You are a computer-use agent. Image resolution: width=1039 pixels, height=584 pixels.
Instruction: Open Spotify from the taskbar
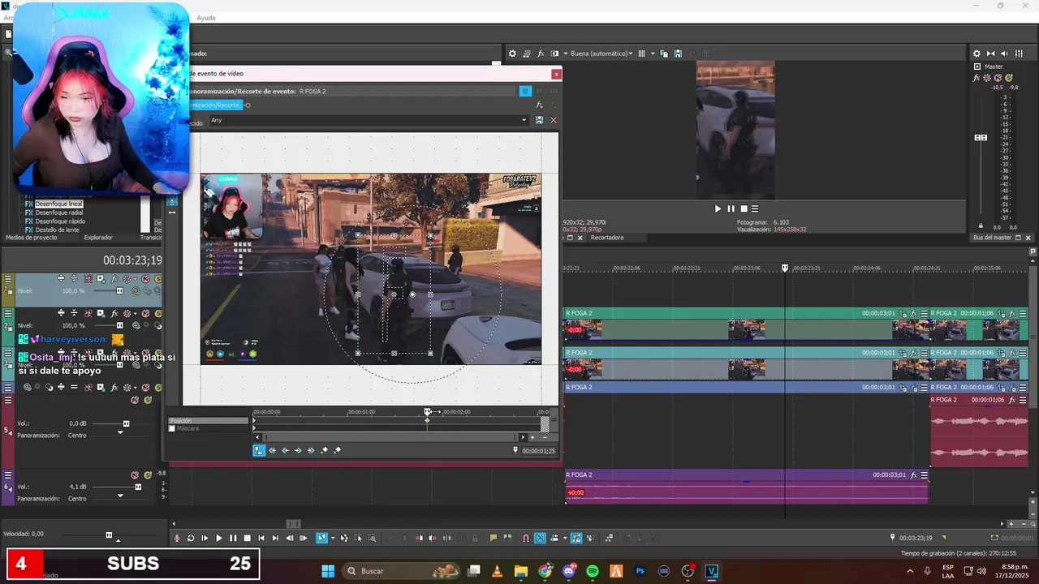(593, 571)
